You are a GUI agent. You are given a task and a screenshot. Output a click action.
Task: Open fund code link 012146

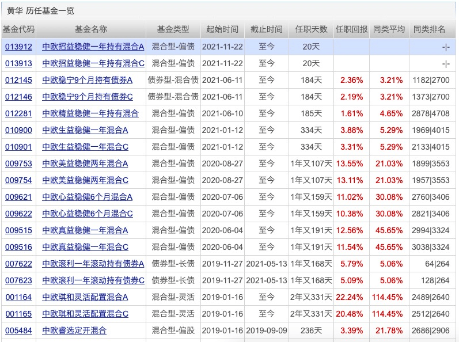click(18, 97)
